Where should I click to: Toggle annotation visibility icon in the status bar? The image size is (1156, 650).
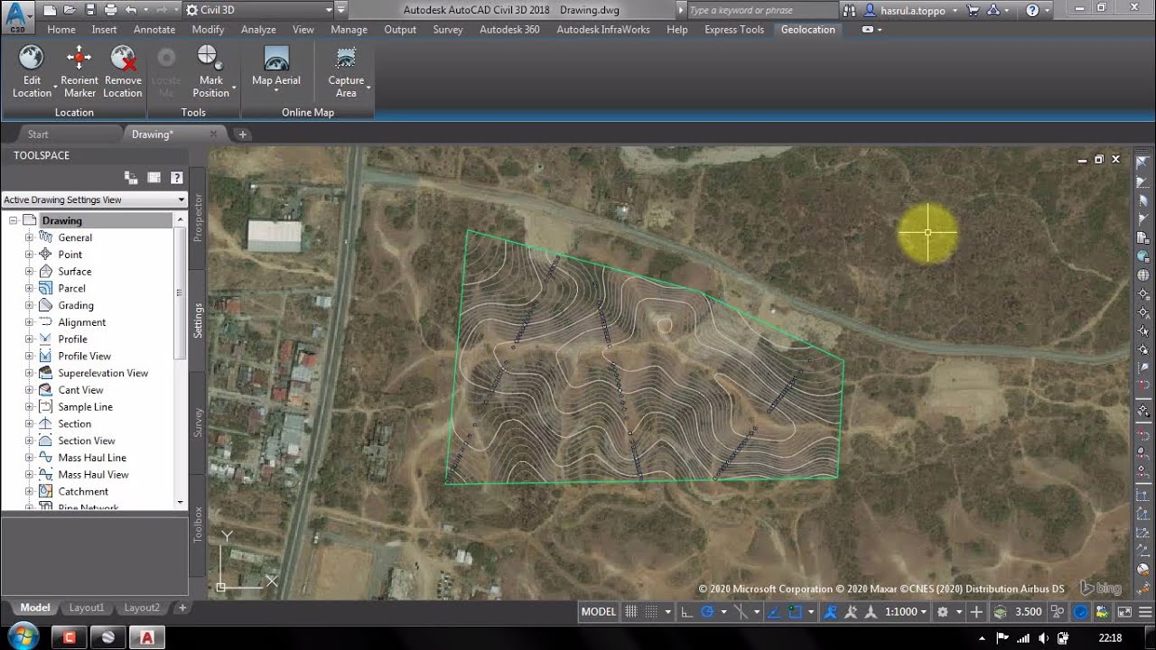point(831,611)
